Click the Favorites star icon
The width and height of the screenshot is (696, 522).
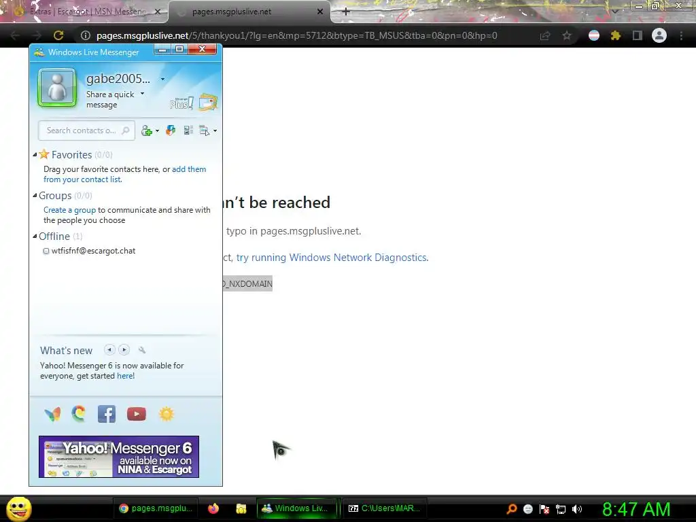pyautogui.click(x=44, y=154)
